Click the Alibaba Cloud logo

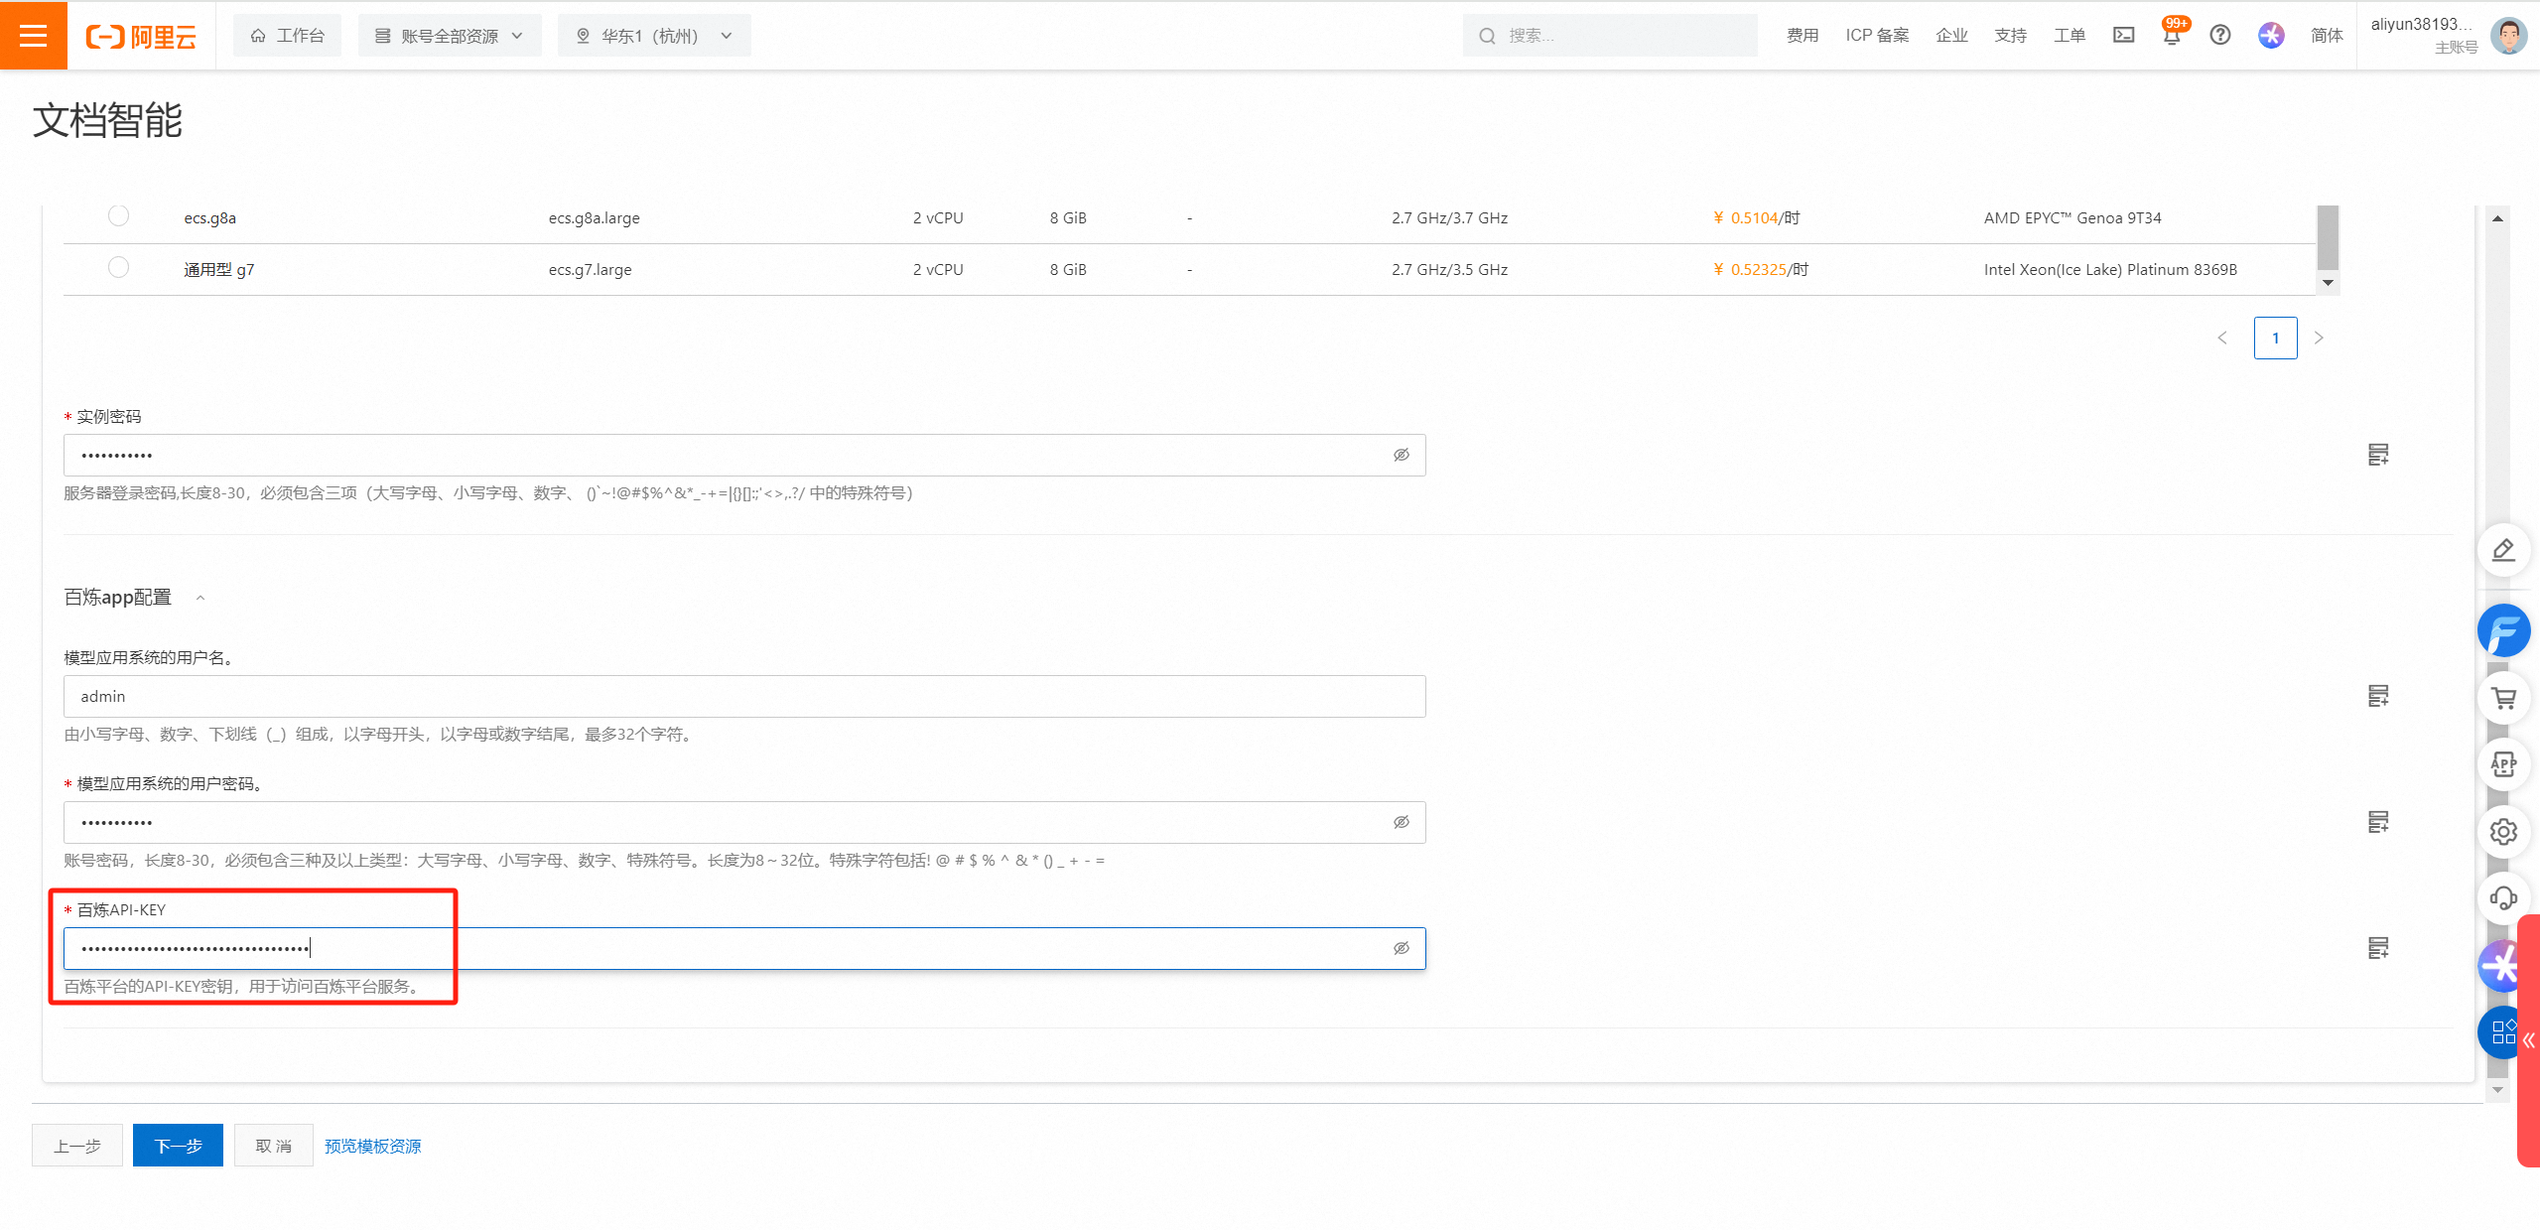tap(141, 37)
